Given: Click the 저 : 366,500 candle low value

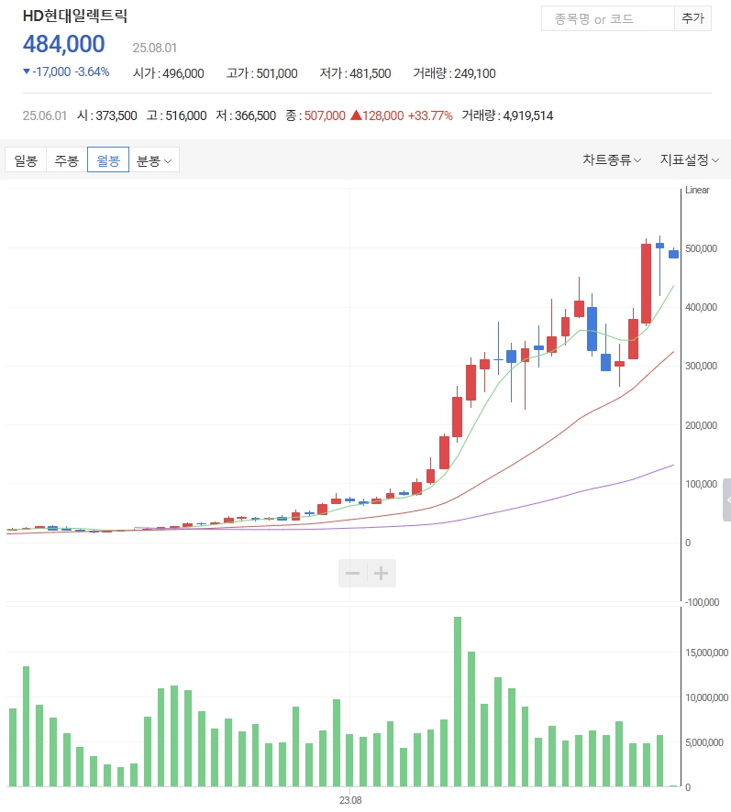Looking at the screenshot, I should coord(246,115).
